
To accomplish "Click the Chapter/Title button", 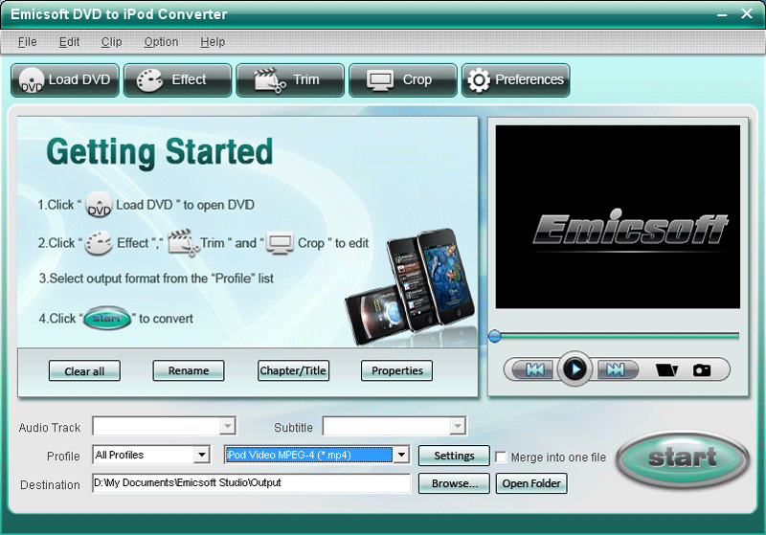I will point(293,370).
